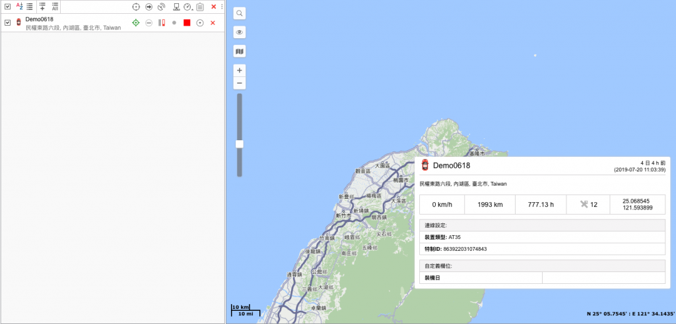Toggle map visibility with the eye button

click(240, 32)
